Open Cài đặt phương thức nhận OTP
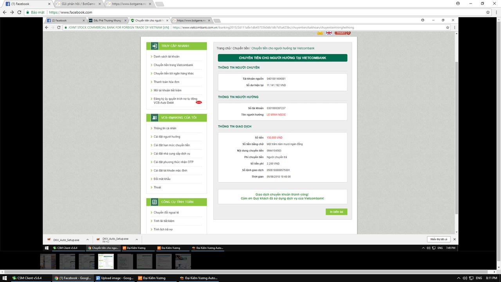 click(x=173, y=162)
